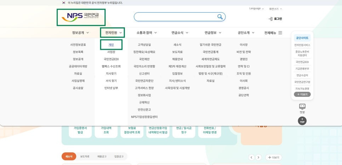
Task: Select 인터넷 납부 menu item
Action: (x=111, y=88)
